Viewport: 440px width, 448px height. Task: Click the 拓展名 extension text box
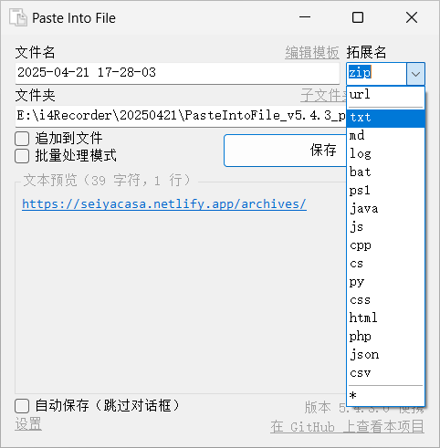(x=377, y=74)
